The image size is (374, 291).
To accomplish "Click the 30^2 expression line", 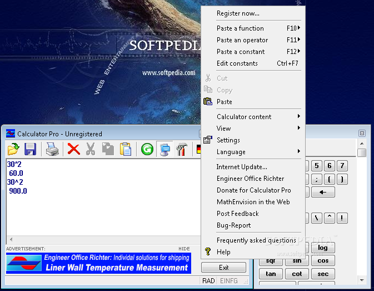I will [15, 182].
